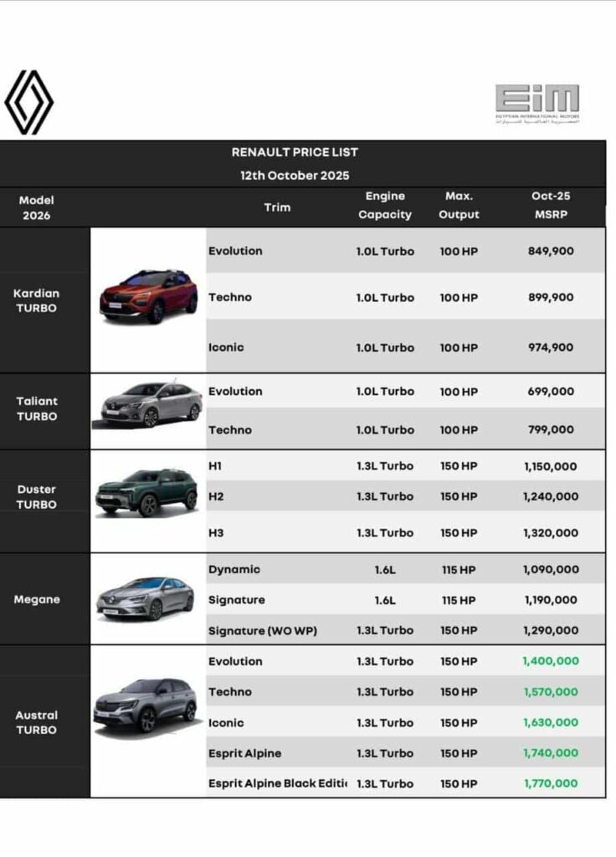Select the orange Kardian car image
This screenshot has height=857, width=616.
click(148, 296)
